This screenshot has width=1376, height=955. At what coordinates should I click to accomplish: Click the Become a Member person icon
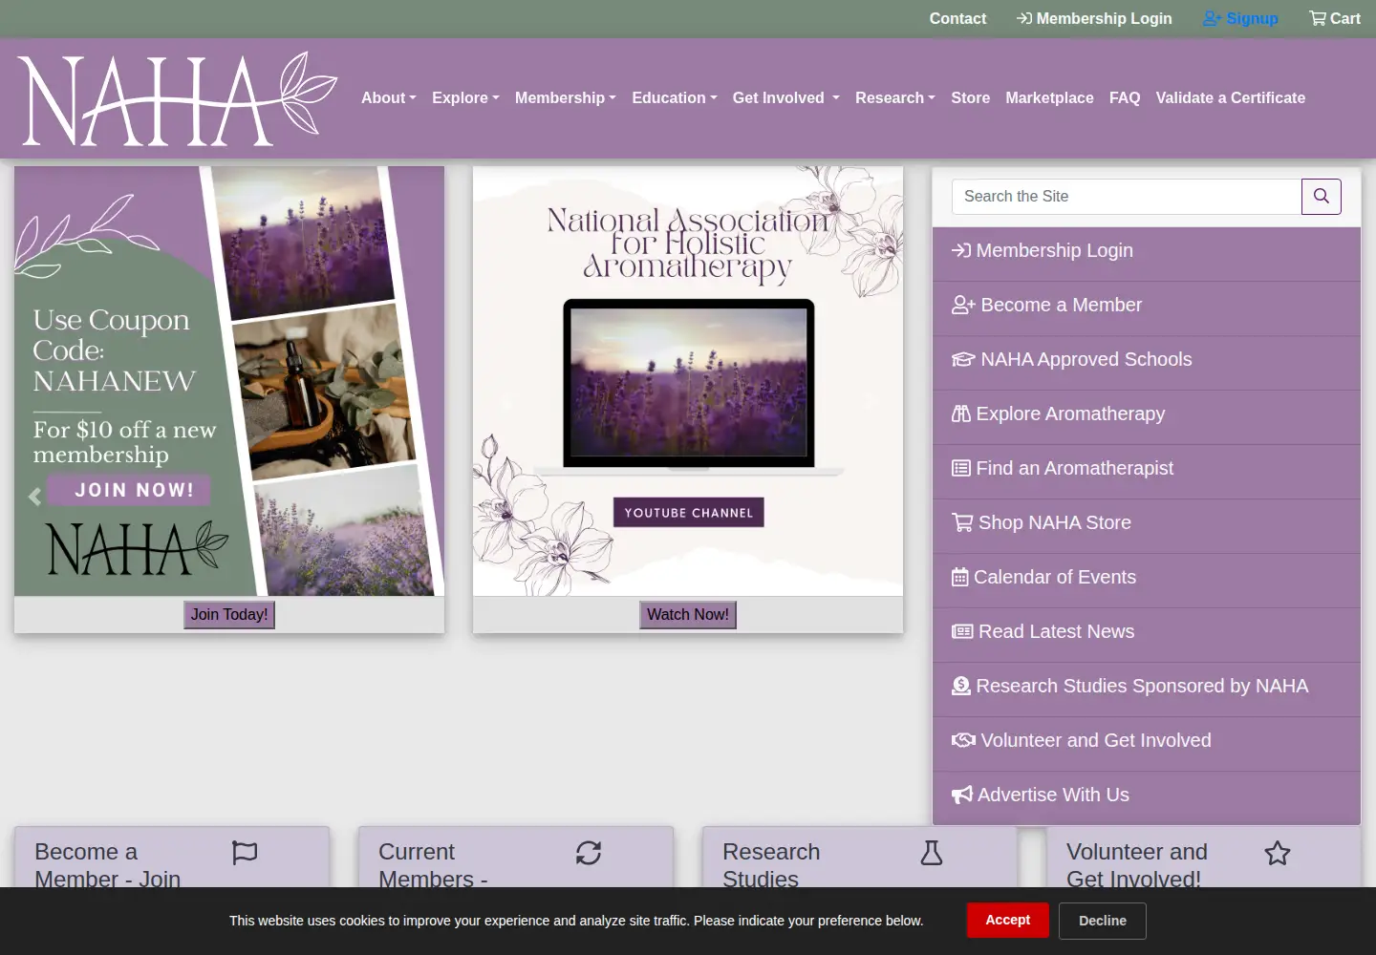click(x=963, y=306)
